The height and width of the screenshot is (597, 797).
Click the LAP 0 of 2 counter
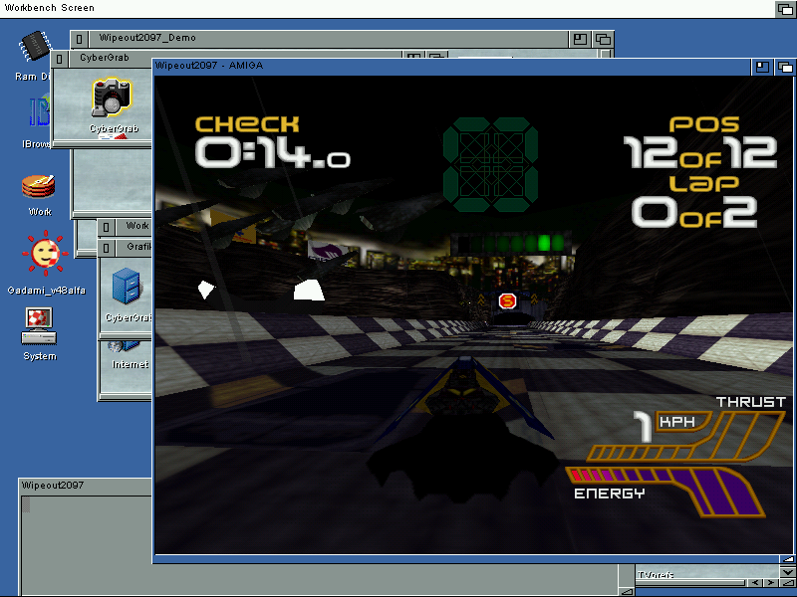click(x=694, y=202)
